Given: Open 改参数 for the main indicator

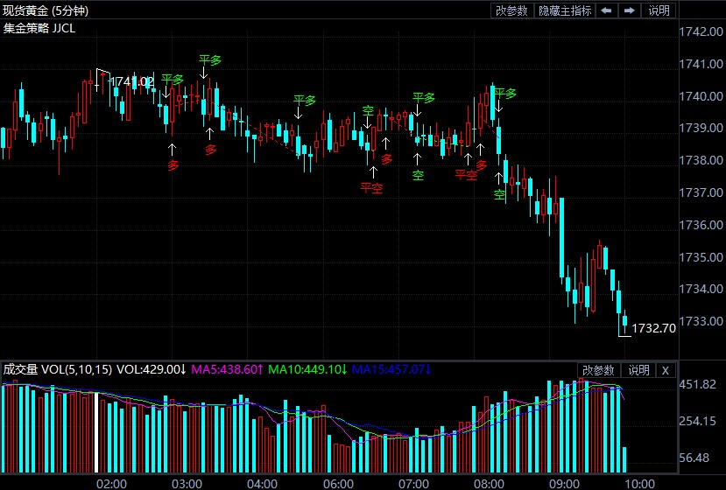Looking at the screenshot, I should click(512, 10).
